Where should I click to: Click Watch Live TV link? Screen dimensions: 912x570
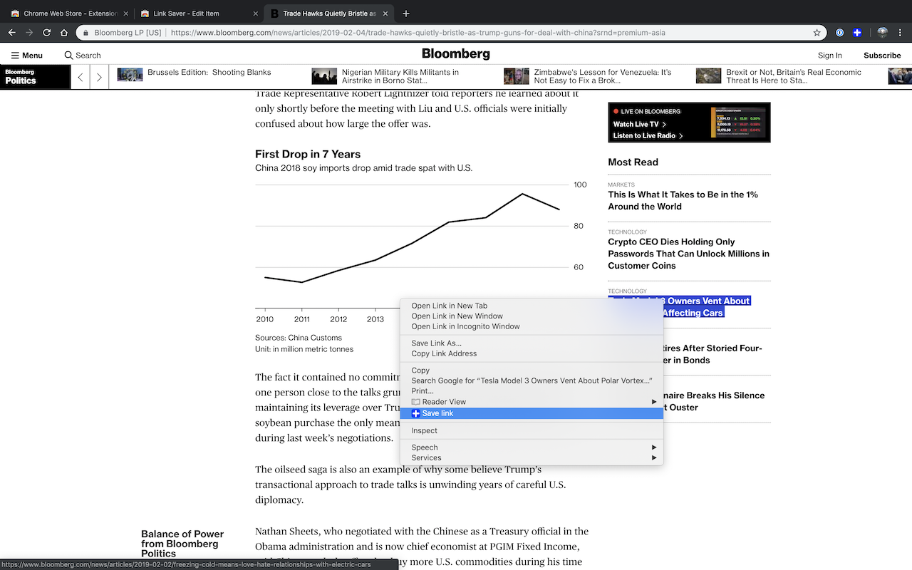click(x=639, y=124)
